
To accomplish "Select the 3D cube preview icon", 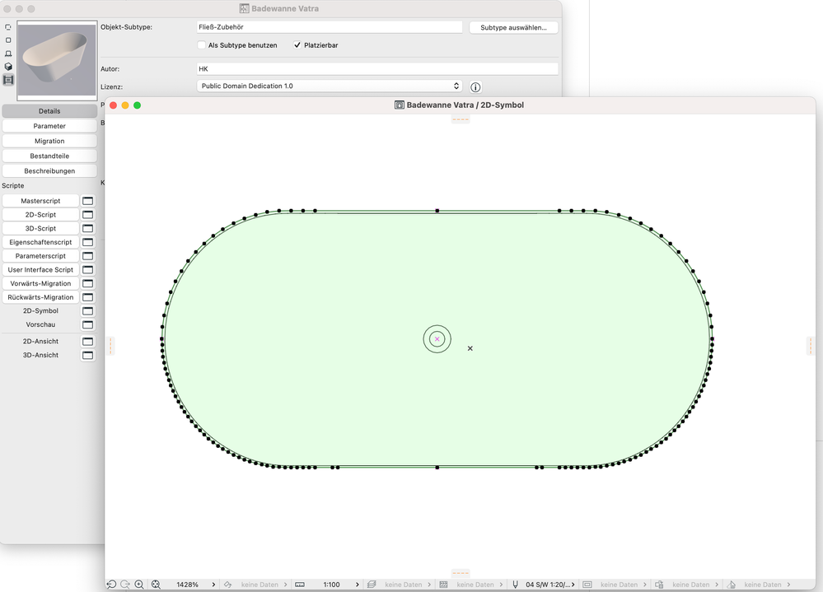I will tap(8, 67).
